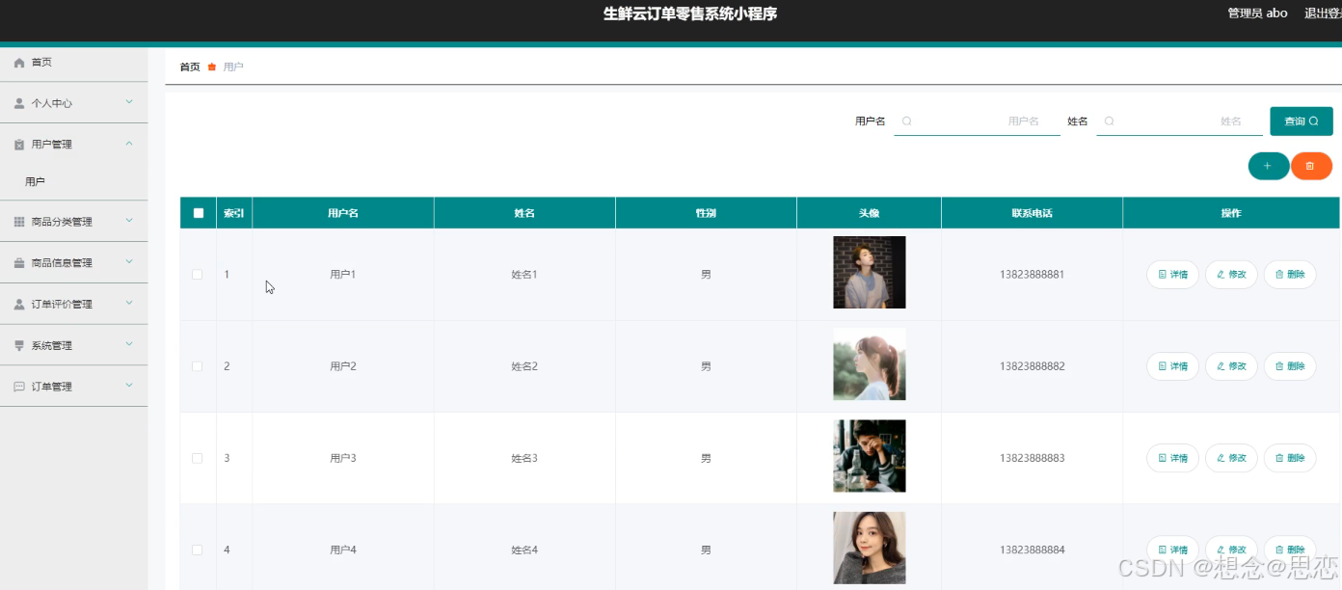Expand the 订单评价管理 chevron
This screenshot has height=590, width=1342.
tap(129, 304)
